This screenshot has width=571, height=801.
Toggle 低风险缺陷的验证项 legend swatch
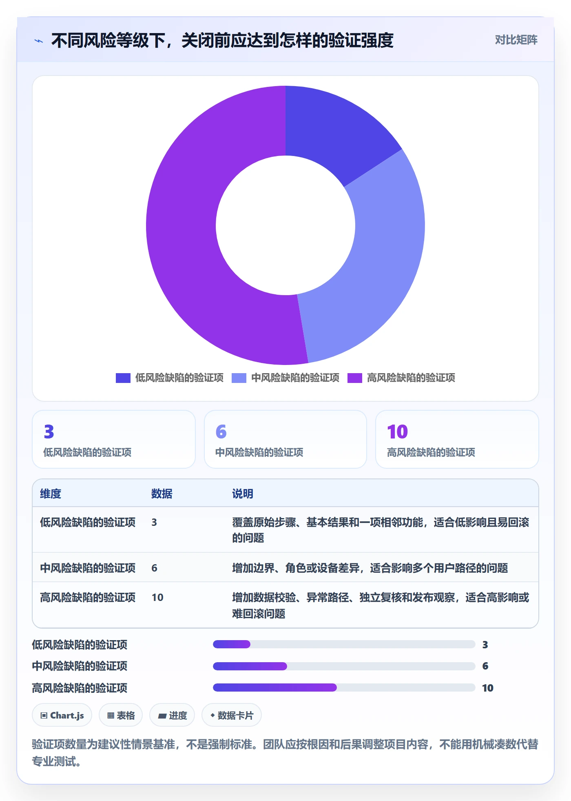[123, 378]
